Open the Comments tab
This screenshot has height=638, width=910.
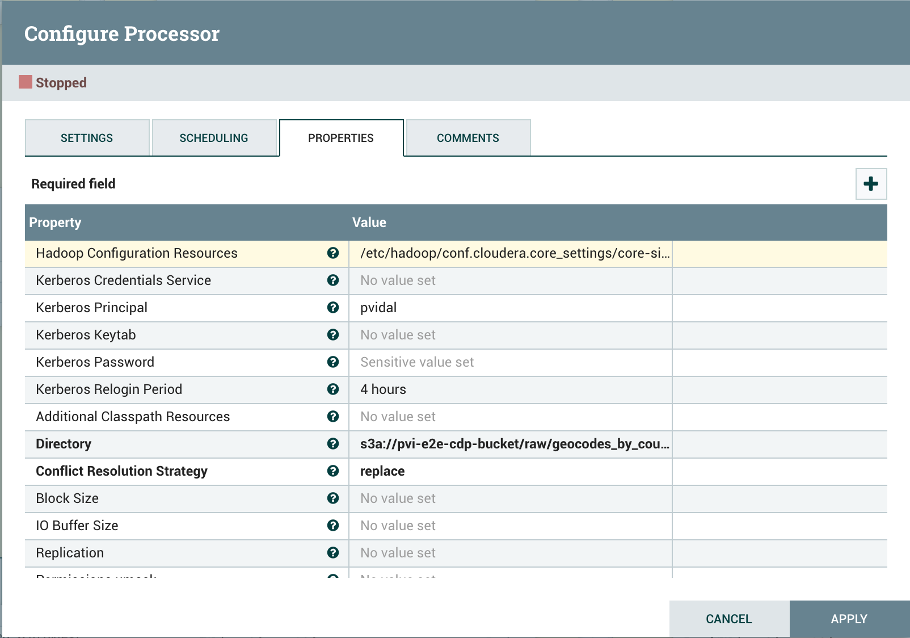click(x=467, y=137)
